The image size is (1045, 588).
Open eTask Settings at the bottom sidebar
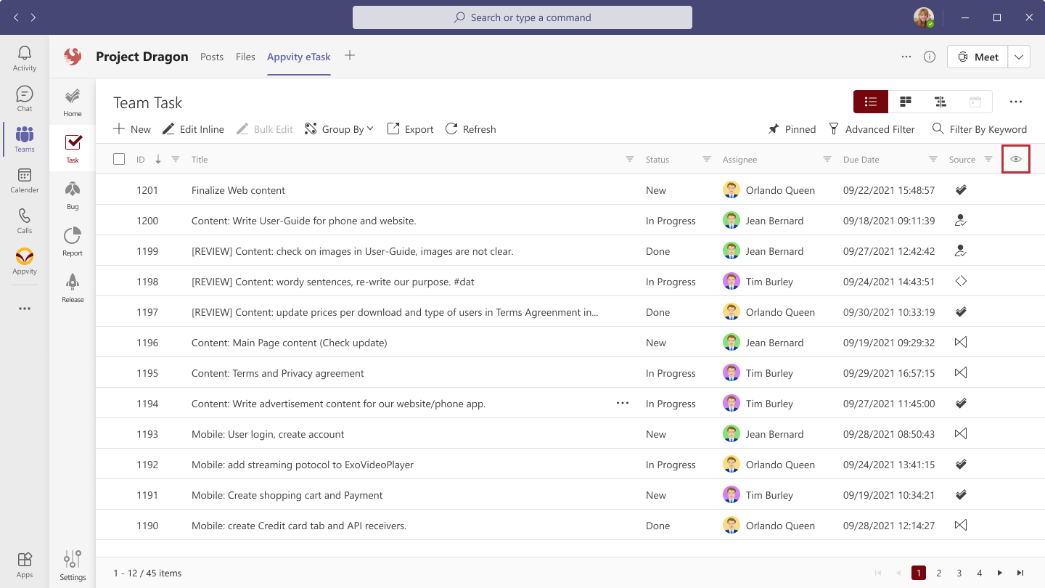(72, 564)
